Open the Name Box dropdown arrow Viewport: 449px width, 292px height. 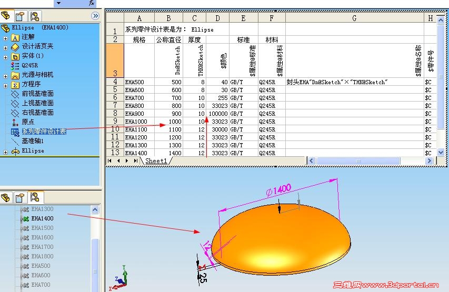(x=59, y=3)
